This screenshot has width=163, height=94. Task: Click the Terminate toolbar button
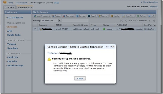(x=68, y=16)
